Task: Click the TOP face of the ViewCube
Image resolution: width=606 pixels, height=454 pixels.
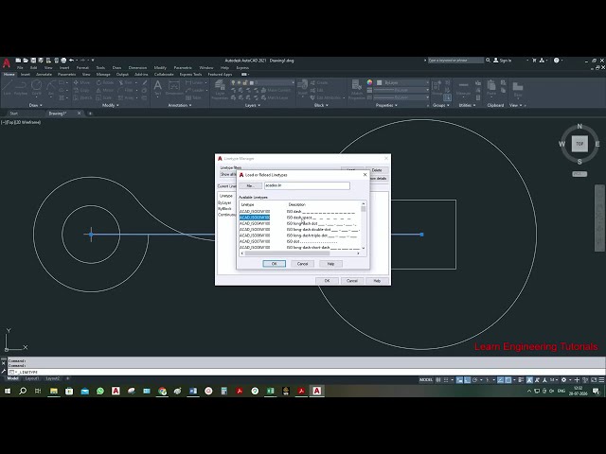Action: click(x=579, y=144)
